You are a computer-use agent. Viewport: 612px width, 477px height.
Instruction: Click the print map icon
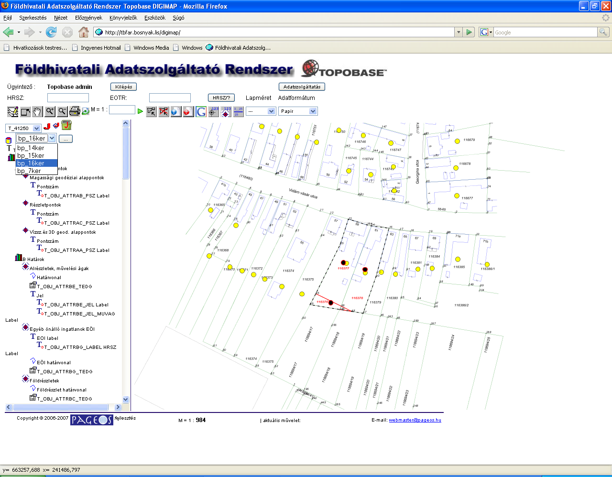click(x=75, y=111)
